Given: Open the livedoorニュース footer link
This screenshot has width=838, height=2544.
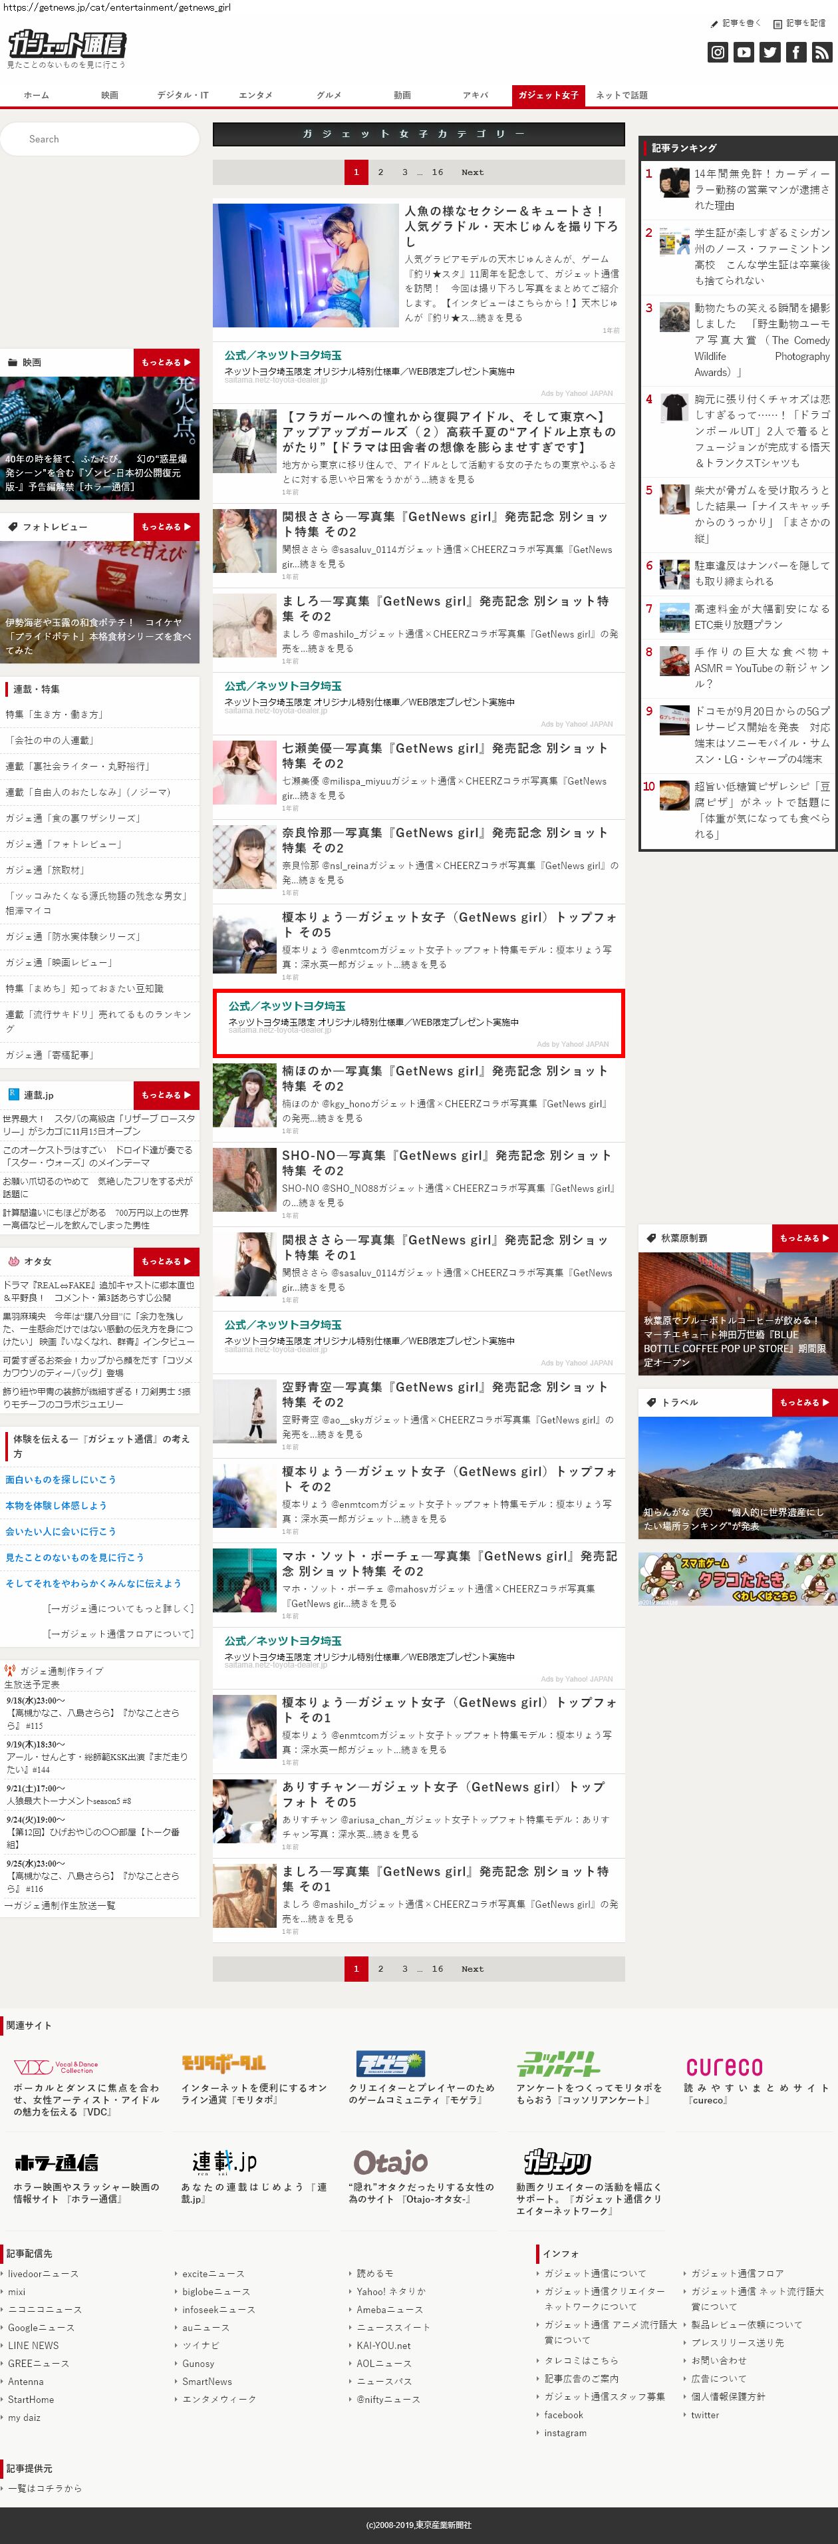Looking at the screenshot, I should point(45,2273).
